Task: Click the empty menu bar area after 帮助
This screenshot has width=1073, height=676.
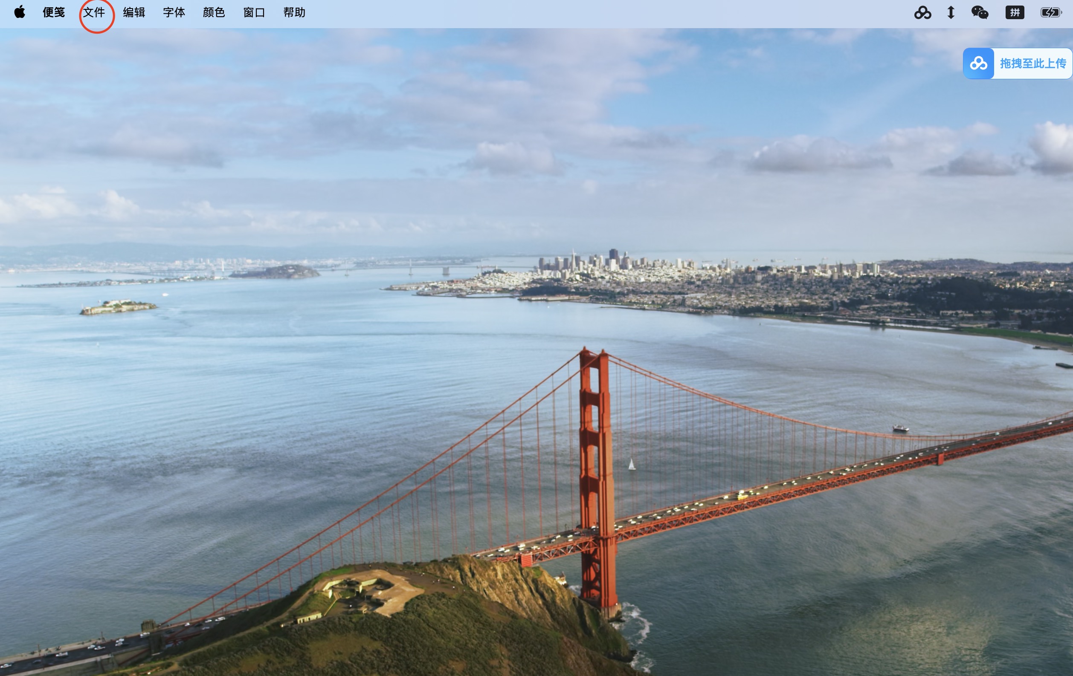Action: [x=579, y=12]
